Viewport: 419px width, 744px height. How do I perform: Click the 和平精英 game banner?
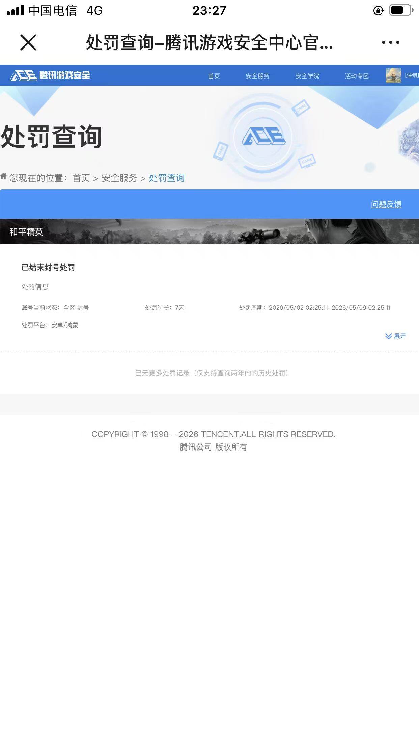[209, 231]
